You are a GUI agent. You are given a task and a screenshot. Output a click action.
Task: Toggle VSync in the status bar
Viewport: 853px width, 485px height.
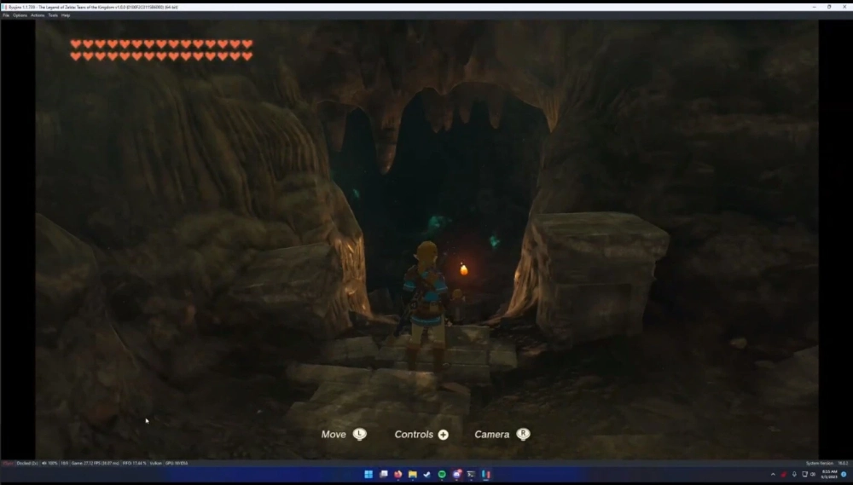[x=8, y=464]
